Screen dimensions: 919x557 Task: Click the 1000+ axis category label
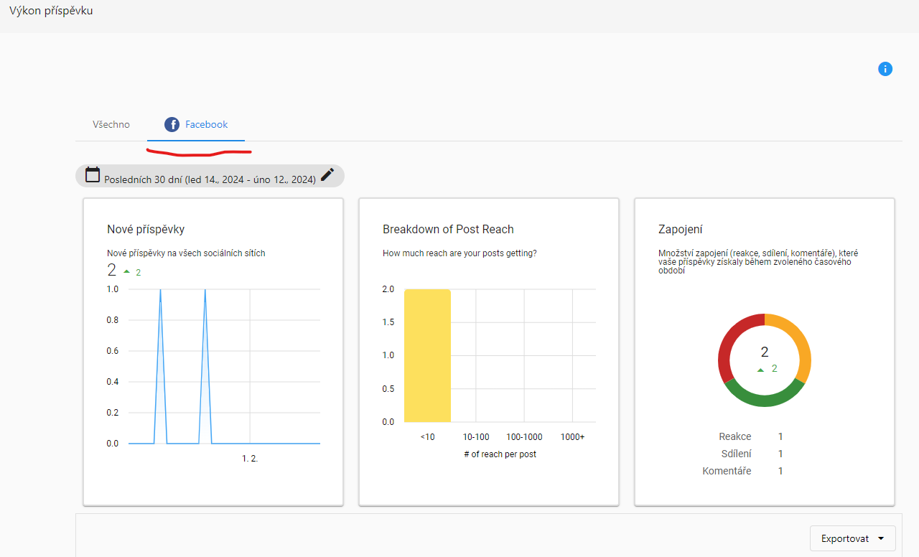[572, 437]
